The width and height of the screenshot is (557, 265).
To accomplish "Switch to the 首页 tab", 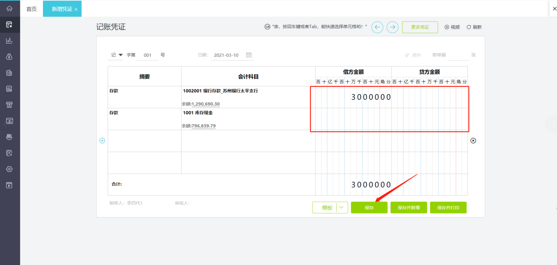I will [31, 9].
